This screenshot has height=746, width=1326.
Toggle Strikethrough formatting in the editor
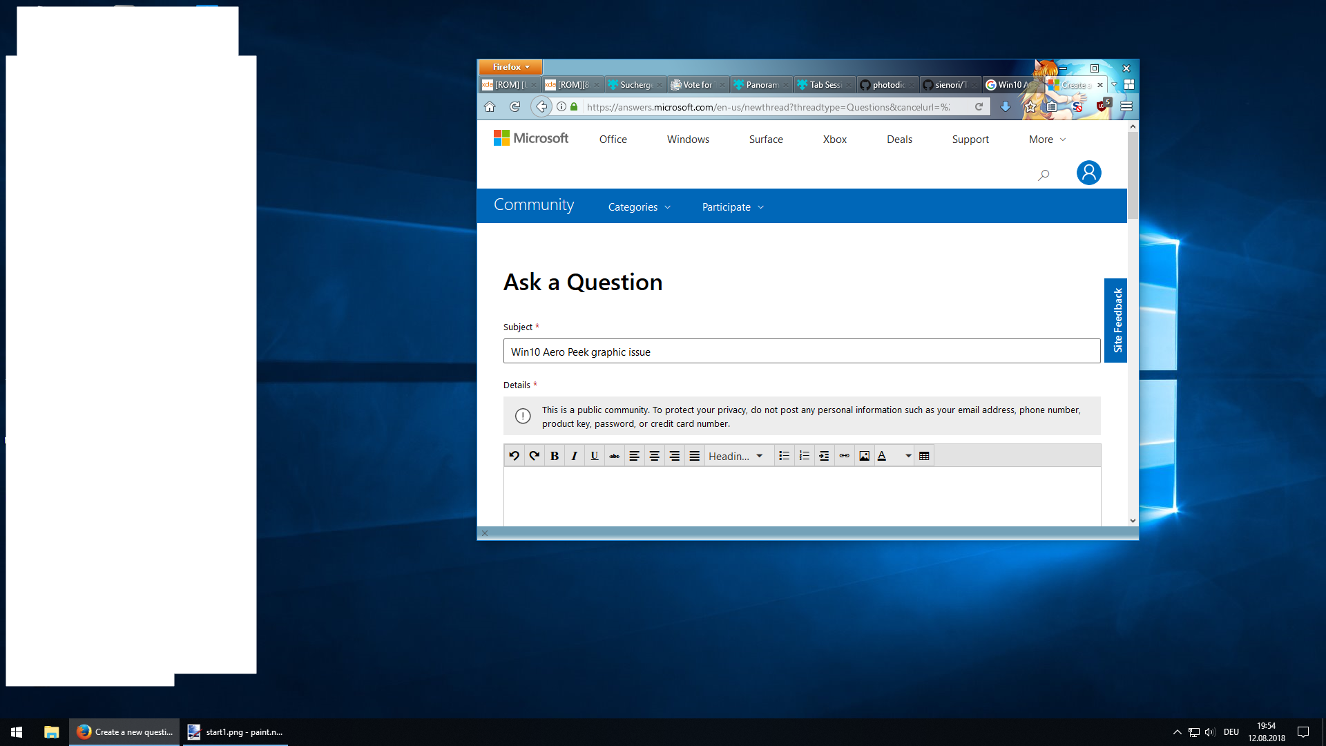pyautogui.click(x=614, y=456)
